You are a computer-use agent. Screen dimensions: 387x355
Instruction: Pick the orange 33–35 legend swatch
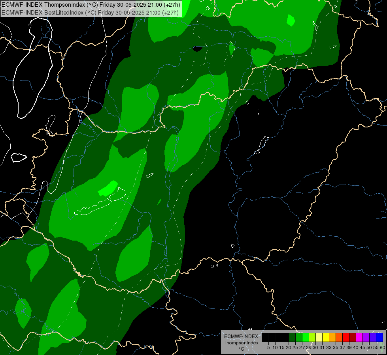(x=332, y=337)
